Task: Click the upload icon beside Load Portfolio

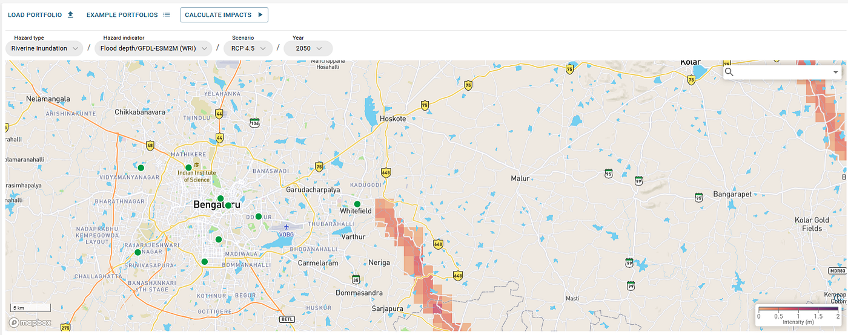Action: coord(70,15)
